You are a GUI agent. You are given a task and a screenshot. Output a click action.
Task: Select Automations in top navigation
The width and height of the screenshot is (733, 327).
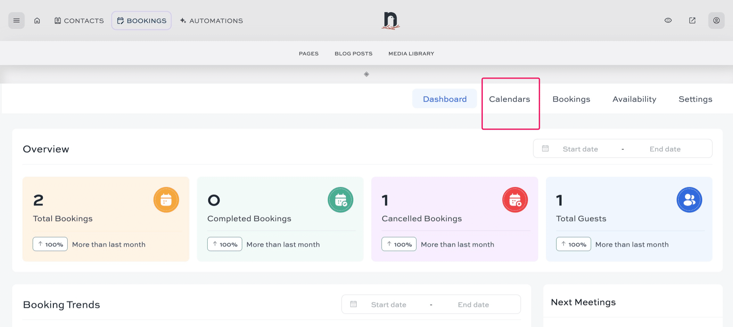(211, 21)
